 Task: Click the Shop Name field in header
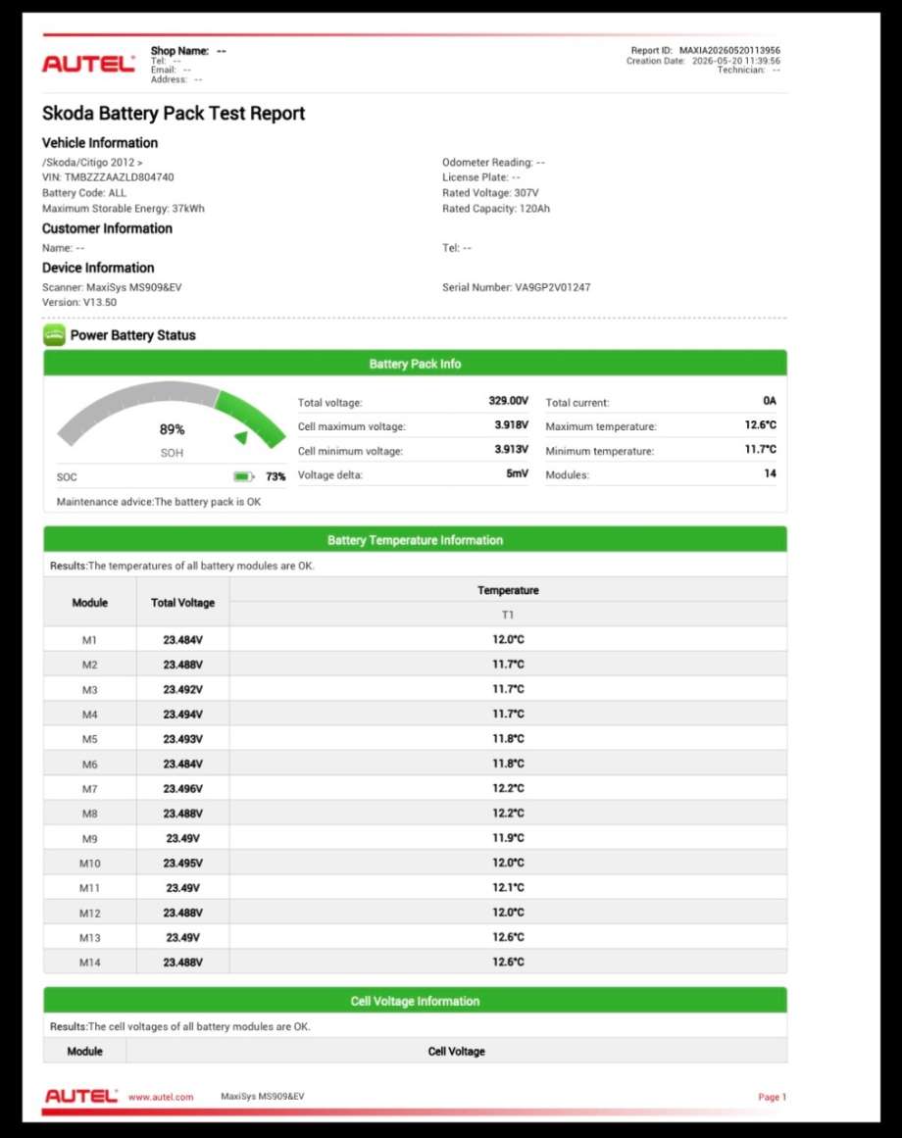pyautogui.click(x=188, y=51)
